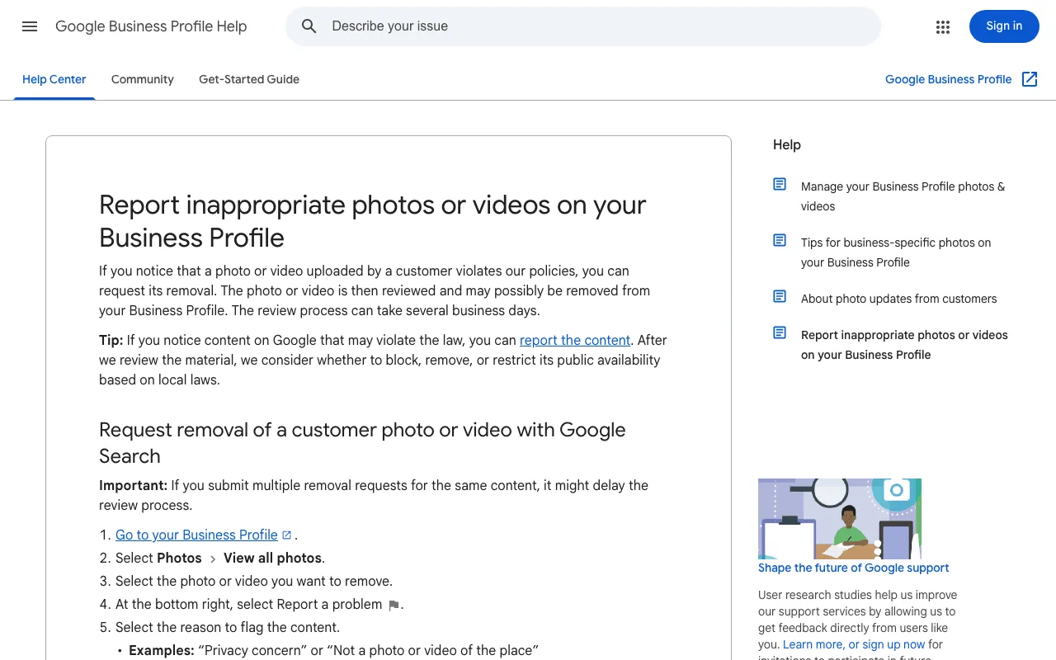Open the Get-Started Guide tab
The height and width of the screenshot is (660, 1056).
point(249,79)
